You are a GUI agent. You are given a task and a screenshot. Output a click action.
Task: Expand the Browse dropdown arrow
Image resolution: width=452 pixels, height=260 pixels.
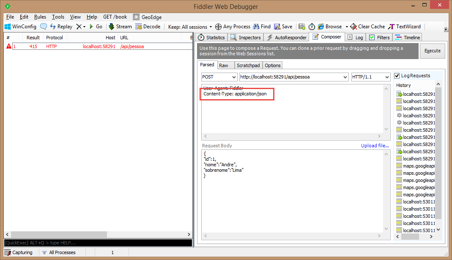coord(347,27)
